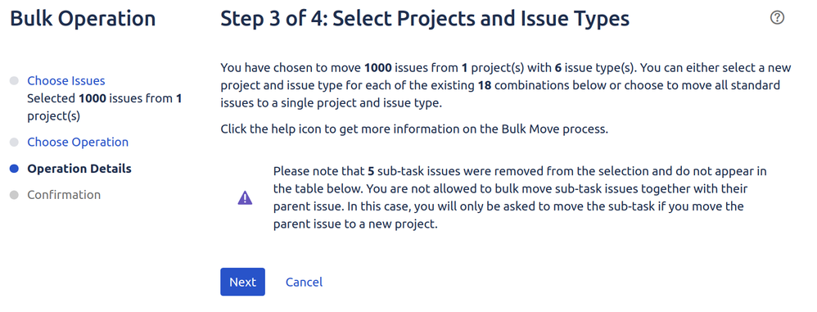Click the 'Click the help icon' sentence
This screenshot has height=312, width=817.
pyautogui.click(x=414, y=129)
